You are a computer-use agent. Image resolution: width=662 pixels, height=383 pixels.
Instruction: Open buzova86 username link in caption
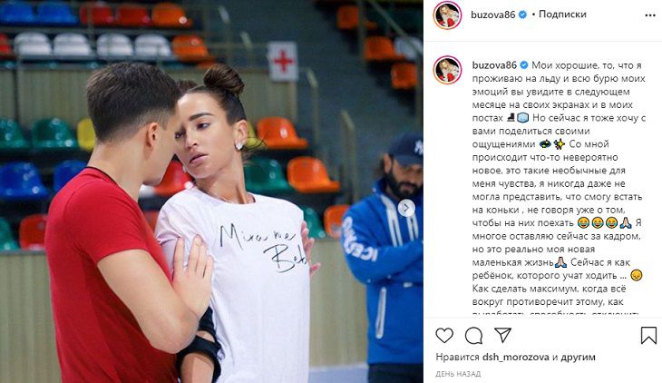[494, 65]
